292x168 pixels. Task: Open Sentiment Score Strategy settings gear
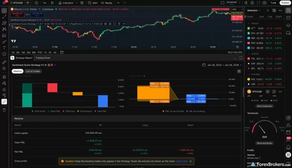point(110,24)
